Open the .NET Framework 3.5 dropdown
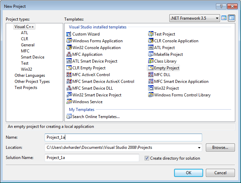The height and width of the screenshot is (183, 241). click(x=195, y=18)
